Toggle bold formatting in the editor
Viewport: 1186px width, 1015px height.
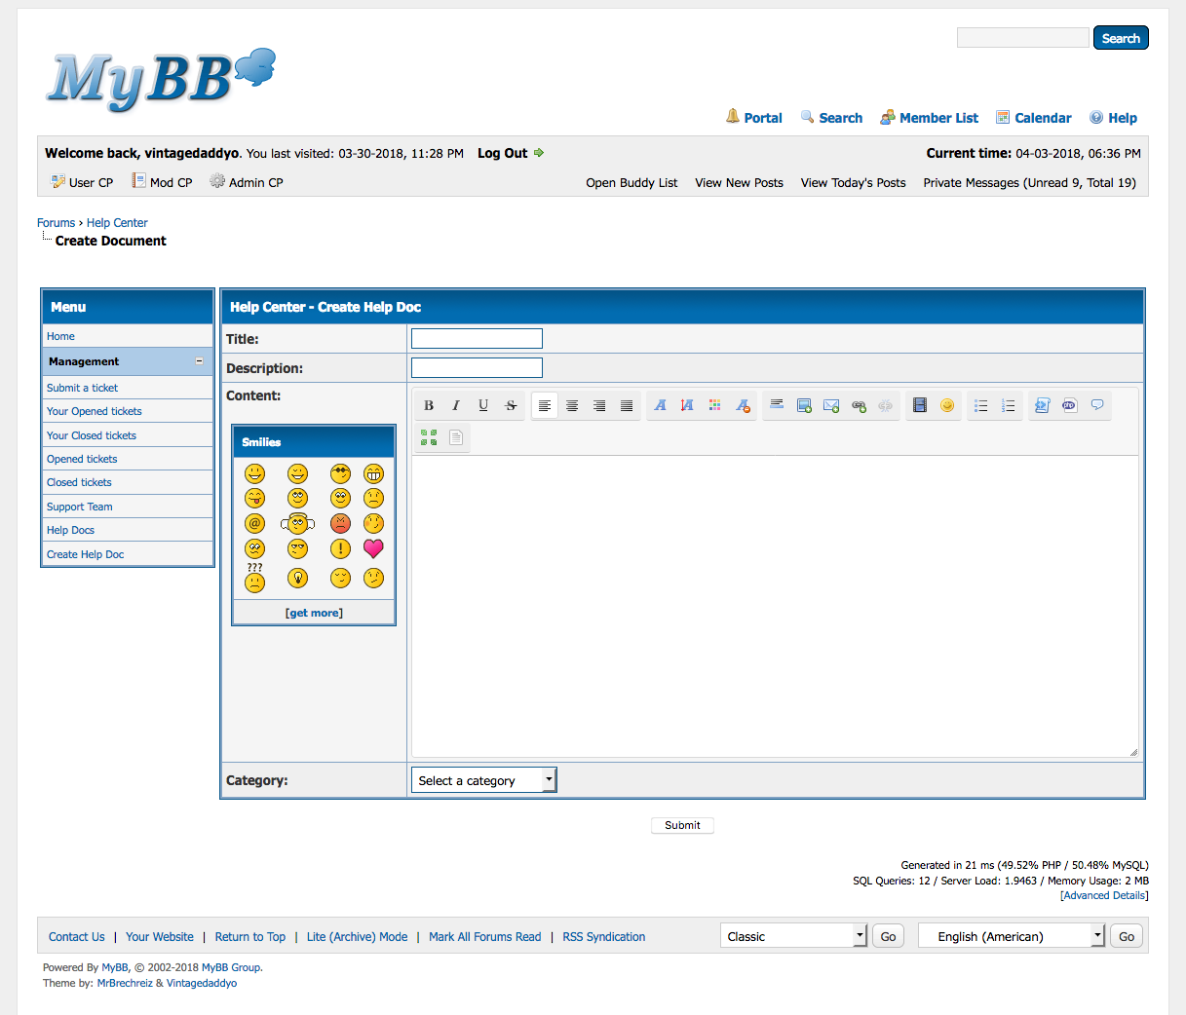click(x=429, y=405)
